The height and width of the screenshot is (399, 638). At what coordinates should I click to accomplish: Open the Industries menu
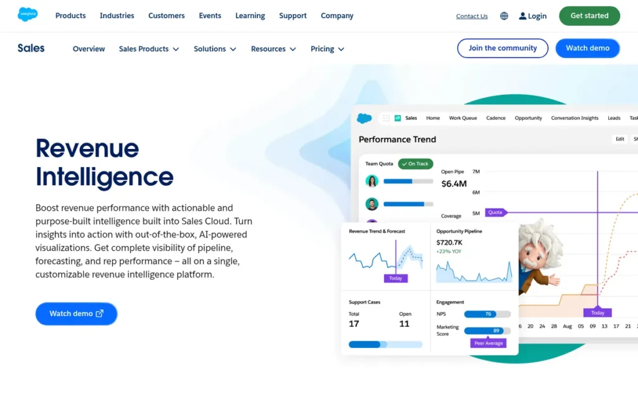click(117, 16)
